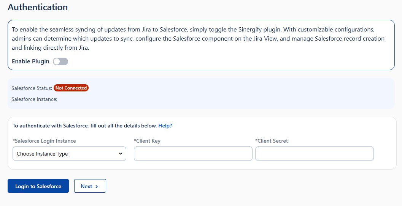Click the Client Key field label

click(147, 141)
